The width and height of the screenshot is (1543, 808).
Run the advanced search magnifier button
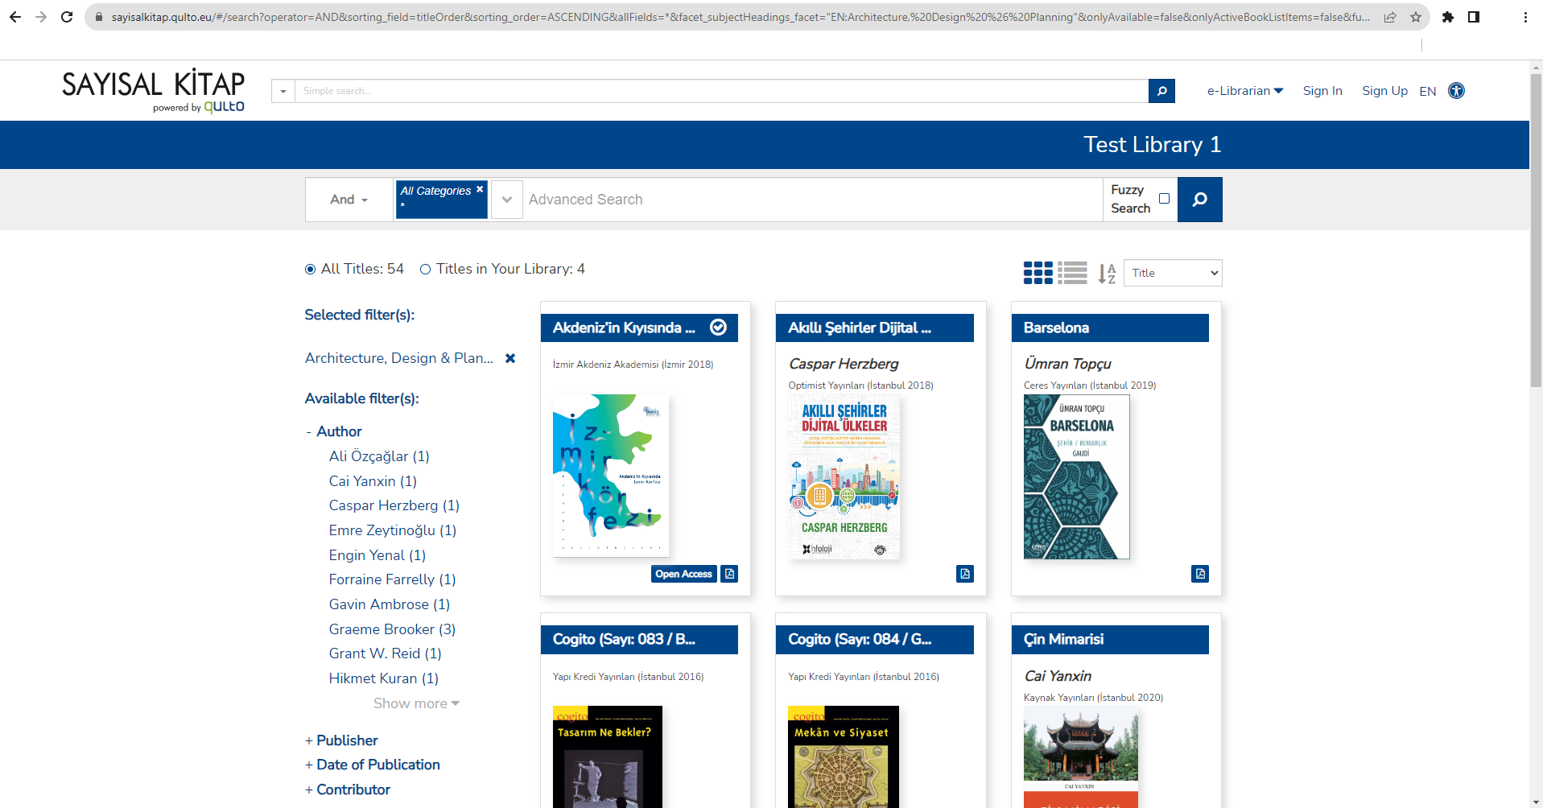1199,200
